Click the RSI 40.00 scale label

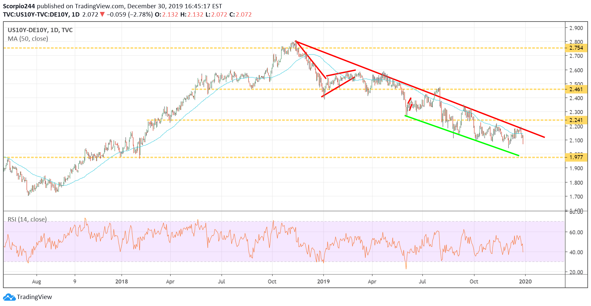point(576,252)
